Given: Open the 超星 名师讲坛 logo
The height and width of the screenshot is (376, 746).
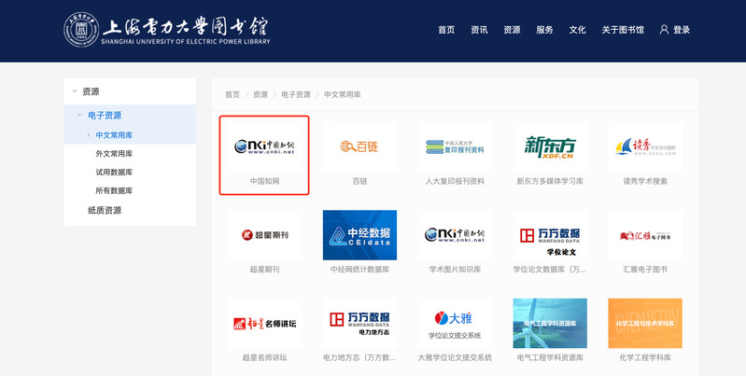Looking at the screenshot, I should pos(264,323).
